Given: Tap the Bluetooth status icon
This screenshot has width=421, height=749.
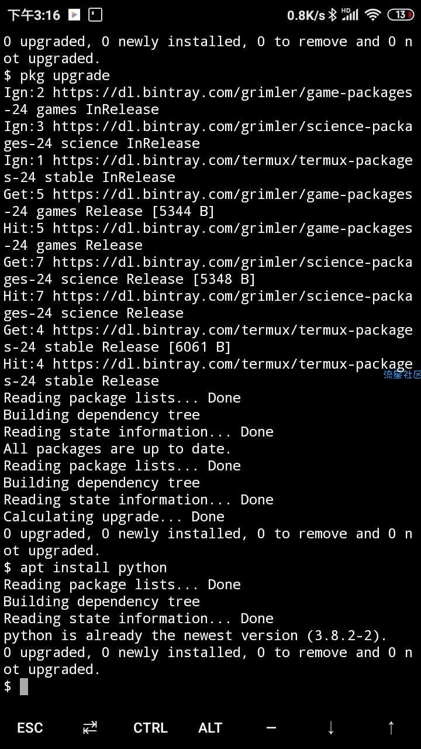Looking at the screenshot, I should click(332, 15).
